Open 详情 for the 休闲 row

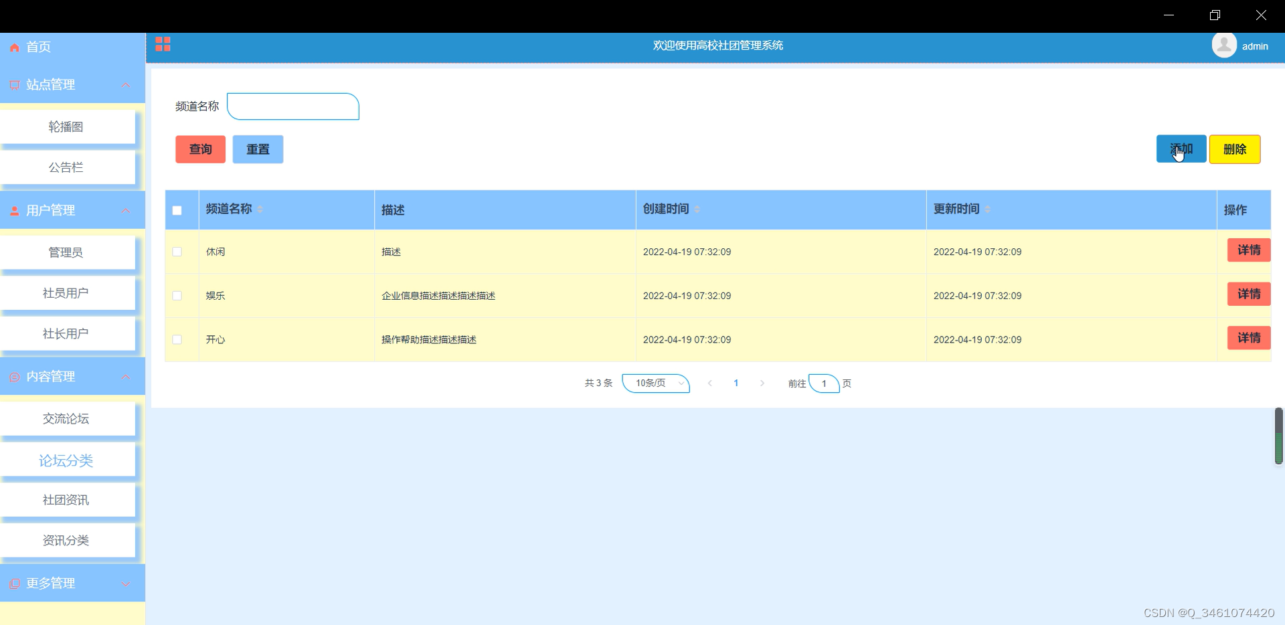(1249, 250)
